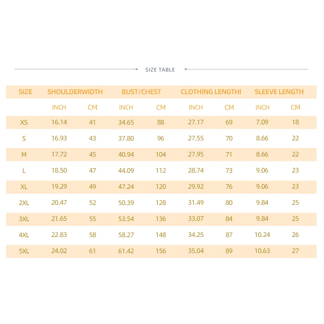Select the 44.09 bust value for L
Image resolution: width=324 pixels, height=324 pixels.
pos(126,171)
